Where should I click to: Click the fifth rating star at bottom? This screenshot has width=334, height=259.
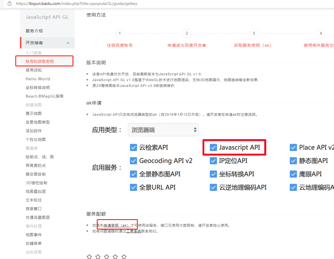(x=124, y=256)
